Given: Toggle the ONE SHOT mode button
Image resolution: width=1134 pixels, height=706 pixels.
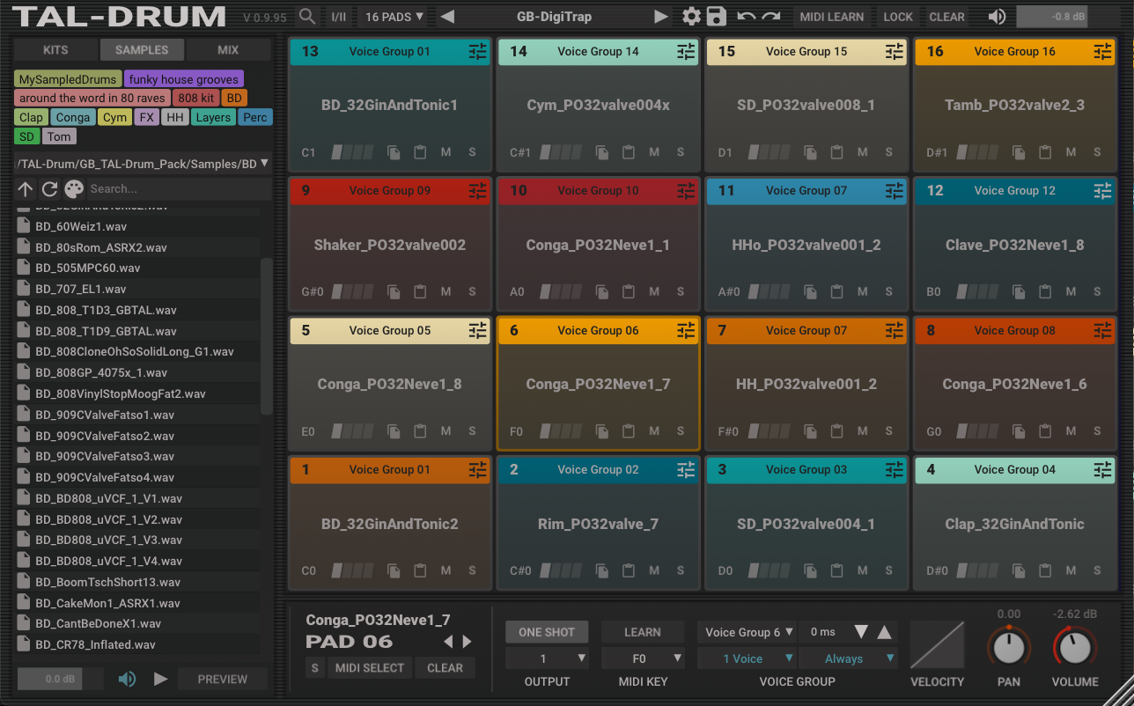Looking at the screenshot, I should point(546,632).
